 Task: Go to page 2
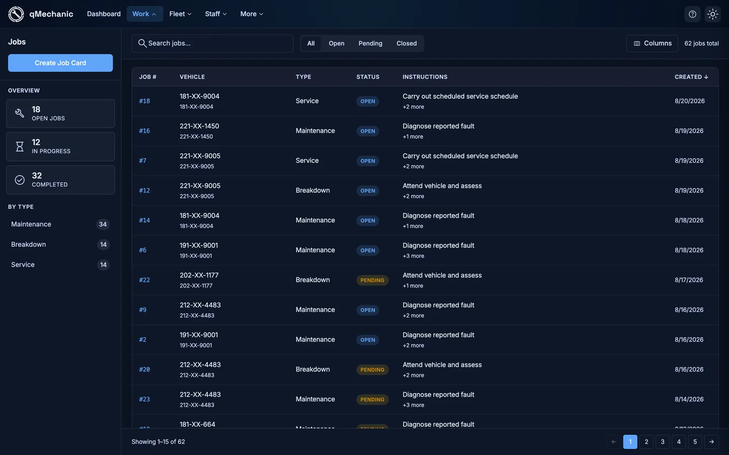point(646,442)
